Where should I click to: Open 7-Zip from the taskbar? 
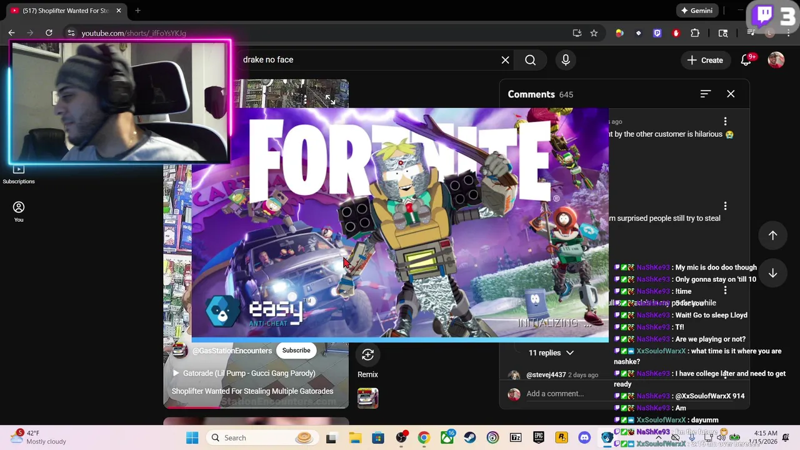[x=516, y=437]
